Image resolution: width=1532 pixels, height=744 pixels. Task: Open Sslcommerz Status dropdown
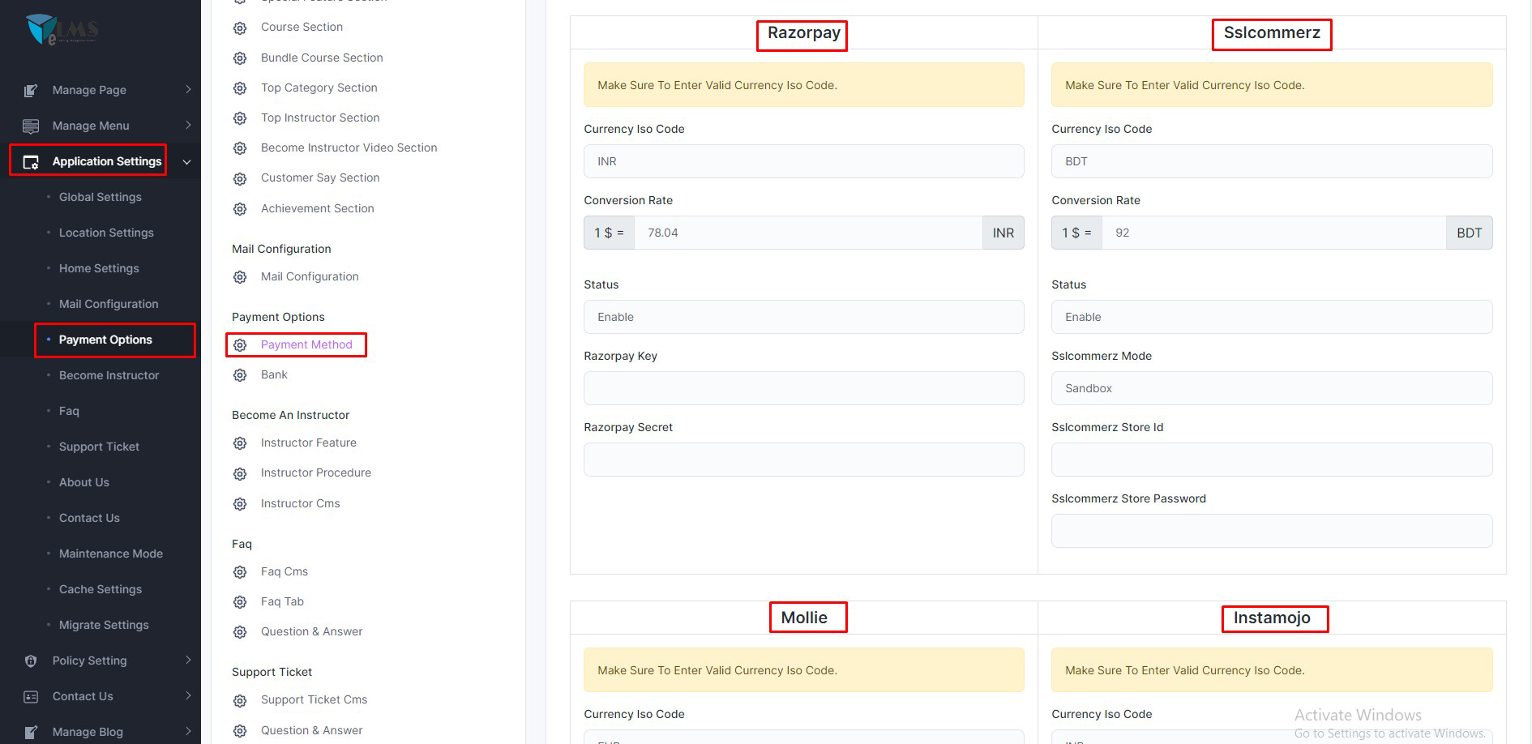pyautogui.click(x=1270, y=317)
